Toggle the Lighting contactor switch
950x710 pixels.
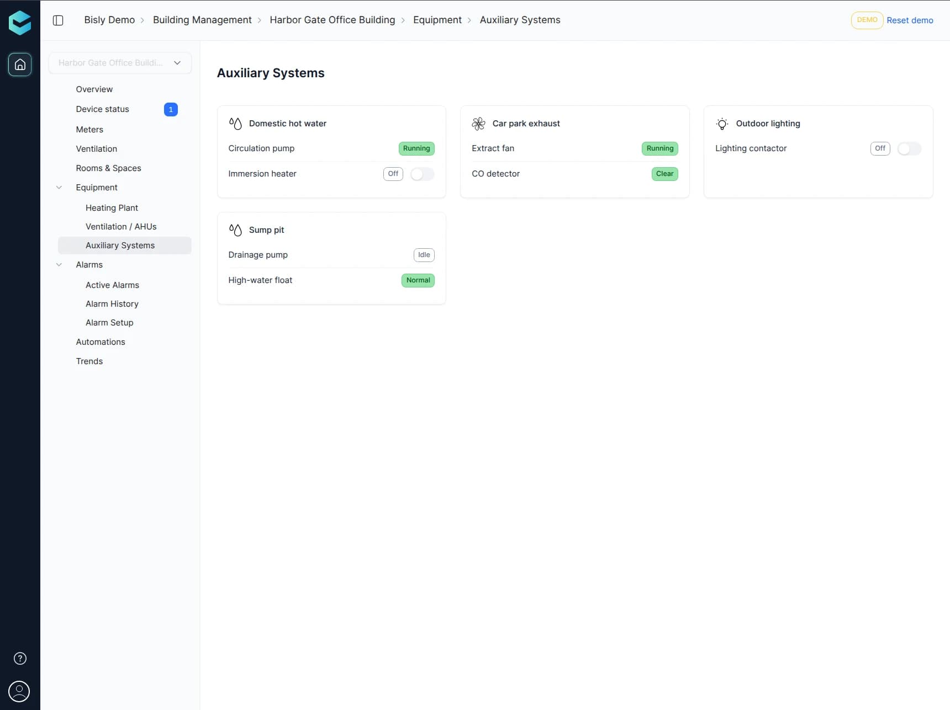tap(909, 148)
